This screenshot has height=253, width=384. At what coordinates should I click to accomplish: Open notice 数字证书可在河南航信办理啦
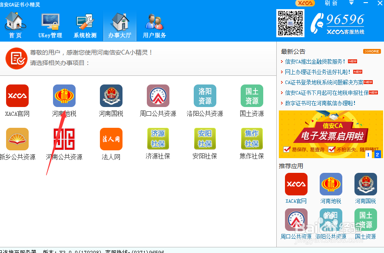point(320,103)
